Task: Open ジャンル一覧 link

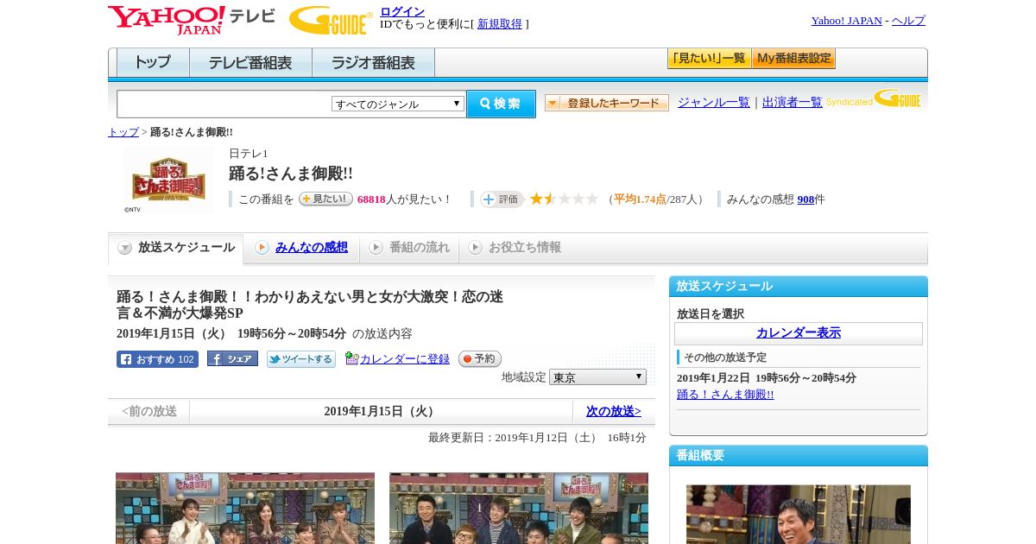Action: tap(713, 102)
